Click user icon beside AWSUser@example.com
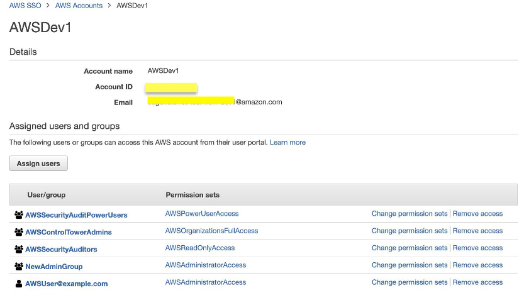 (x=19, y=284)
